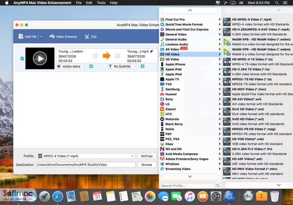Select the Xbox category
The height and width of the screenshot is (205, 293).
coord(190,144)
